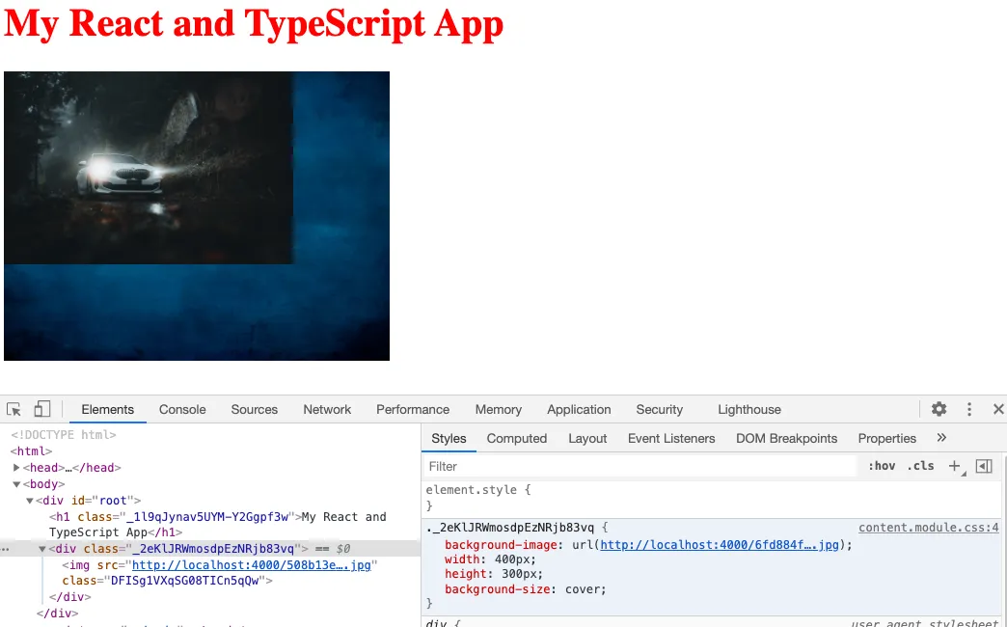The image size is (1007, 627).
Task: Open the Network tab
Action: click(x=327, y=409)
